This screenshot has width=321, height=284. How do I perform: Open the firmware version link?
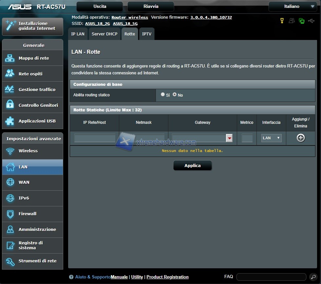(x=211, y=17)
